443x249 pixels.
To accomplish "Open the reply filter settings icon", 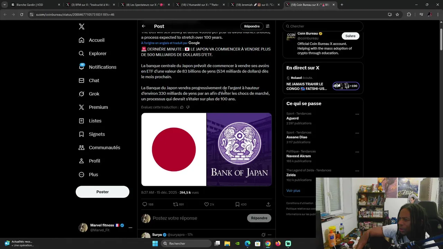I will 268,26.
